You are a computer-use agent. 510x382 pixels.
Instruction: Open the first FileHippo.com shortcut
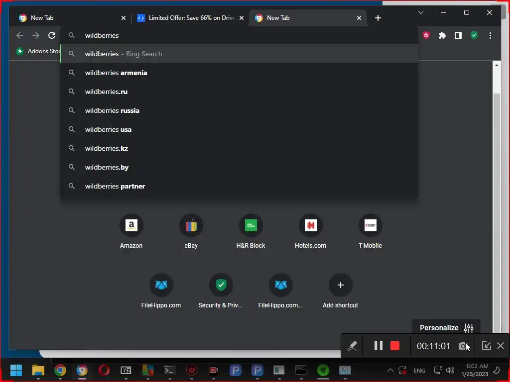(x=161, y=291)
